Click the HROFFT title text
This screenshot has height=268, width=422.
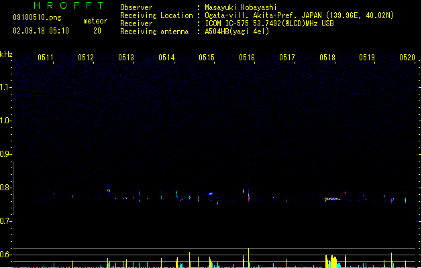tap(68, 5)
